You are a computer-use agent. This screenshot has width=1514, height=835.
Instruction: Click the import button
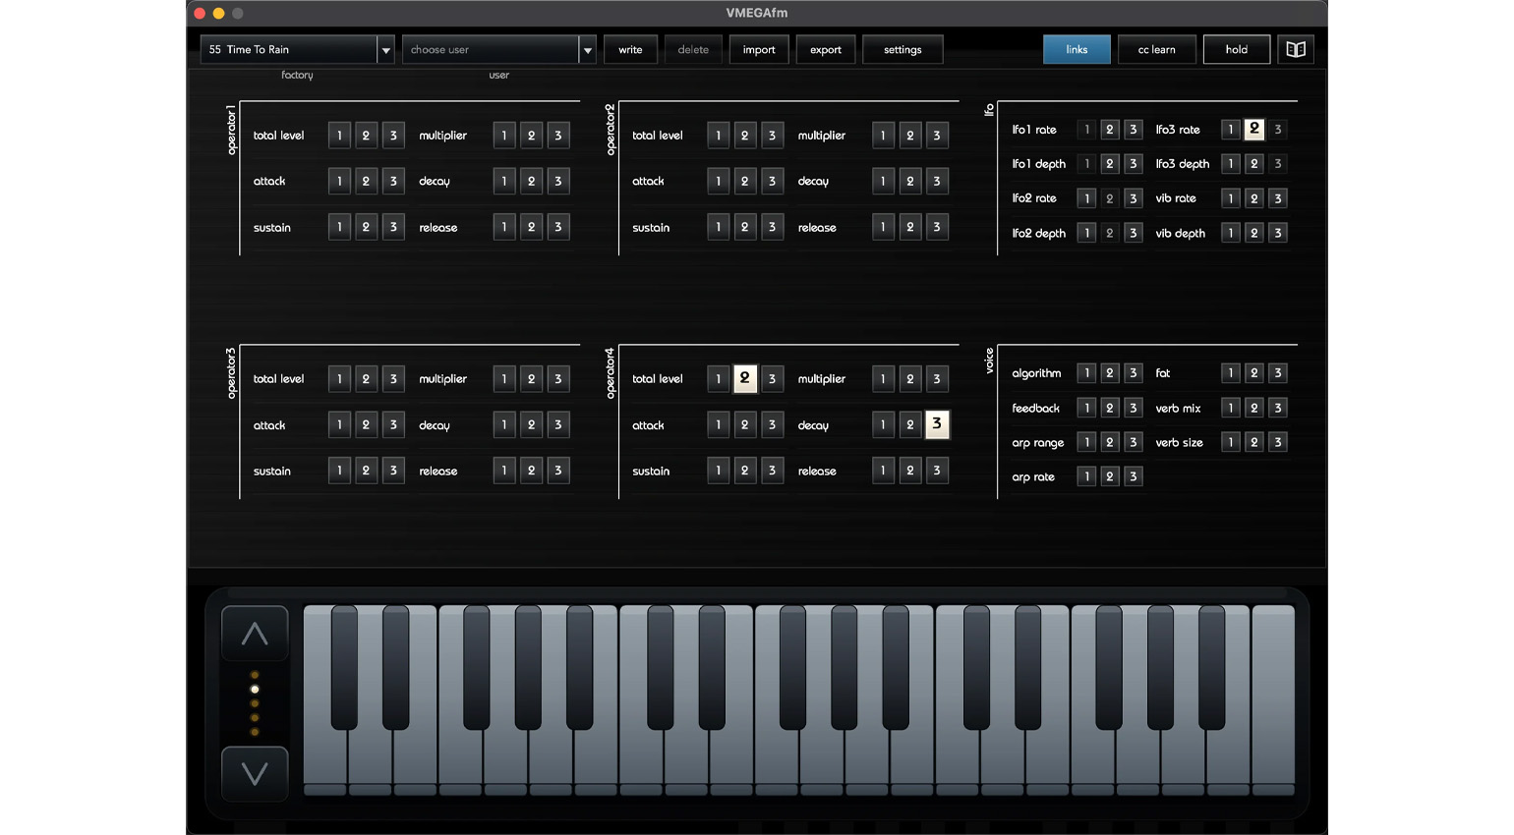coord(759,50)
